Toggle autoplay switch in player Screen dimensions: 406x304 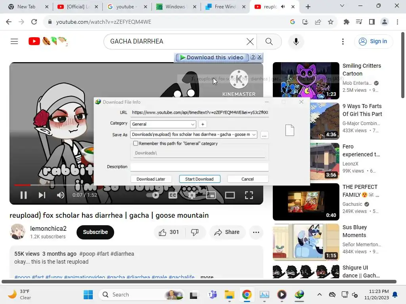click(153, 195)
